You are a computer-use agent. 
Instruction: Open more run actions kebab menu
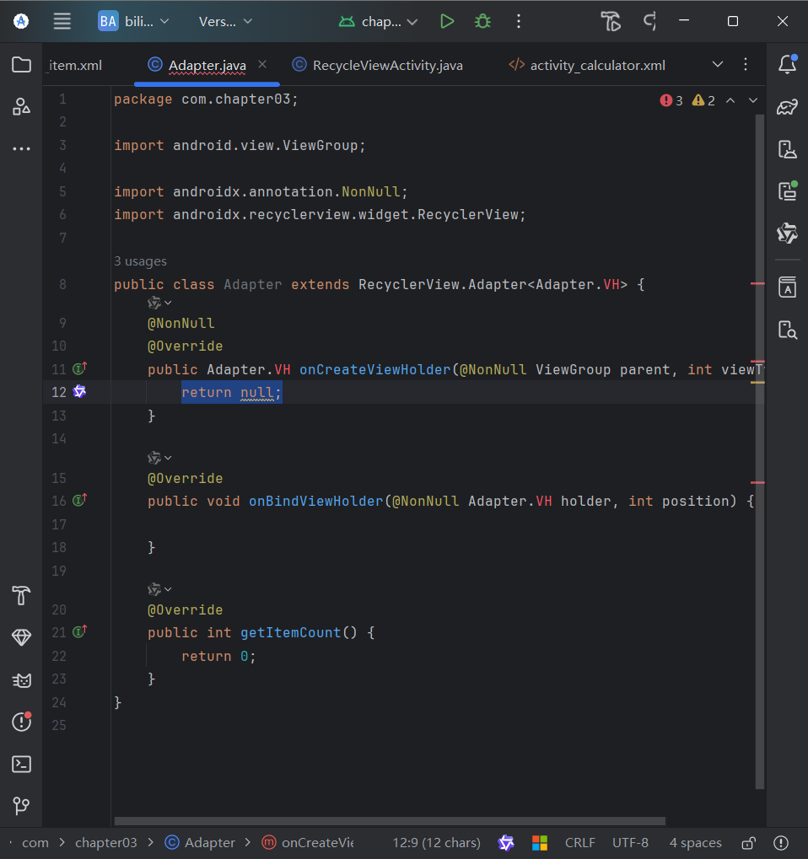coord(519,21)
